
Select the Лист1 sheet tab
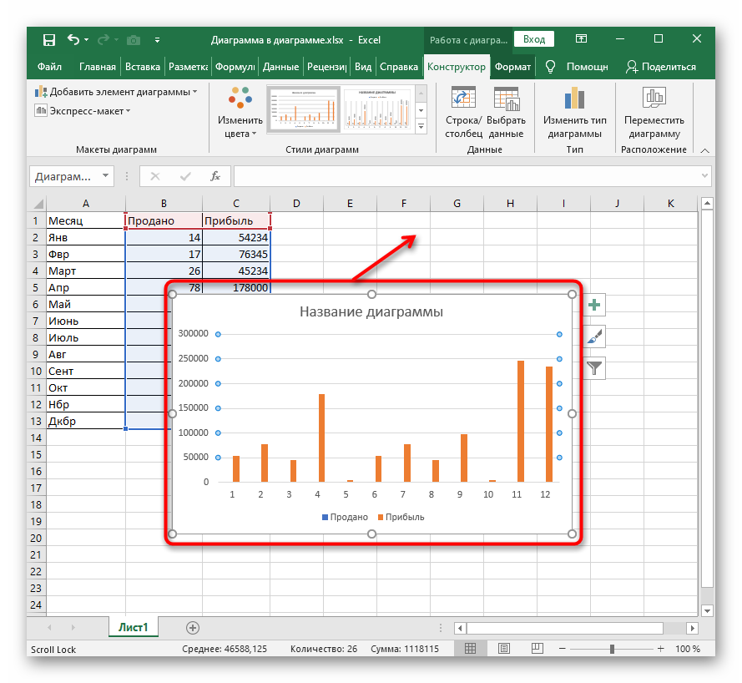[x=133, y=627]
